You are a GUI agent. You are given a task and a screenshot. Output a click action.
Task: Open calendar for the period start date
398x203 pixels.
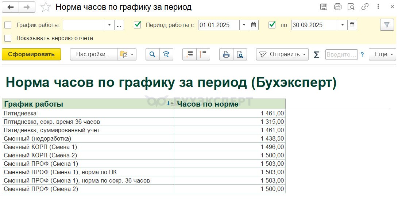pyautogui.click(x=254, y=25)
